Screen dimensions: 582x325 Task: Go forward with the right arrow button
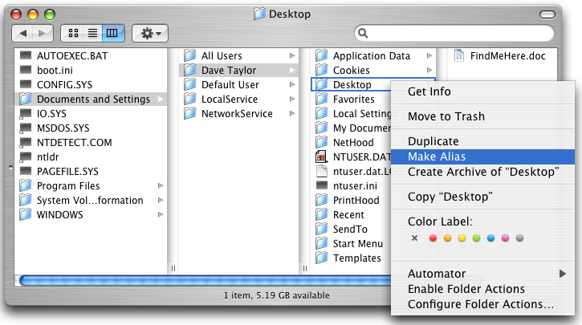43,34
